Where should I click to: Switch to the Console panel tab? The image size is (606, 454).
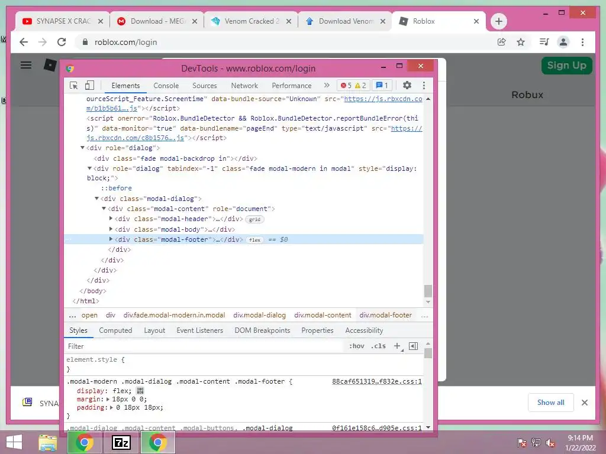(x=166, y=86)
